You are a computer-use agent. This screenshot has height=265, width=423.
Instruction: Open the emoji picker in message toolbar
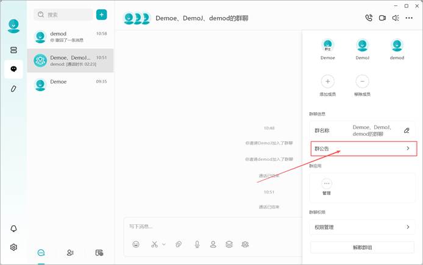pyautogui.click(x=136, y=244)
